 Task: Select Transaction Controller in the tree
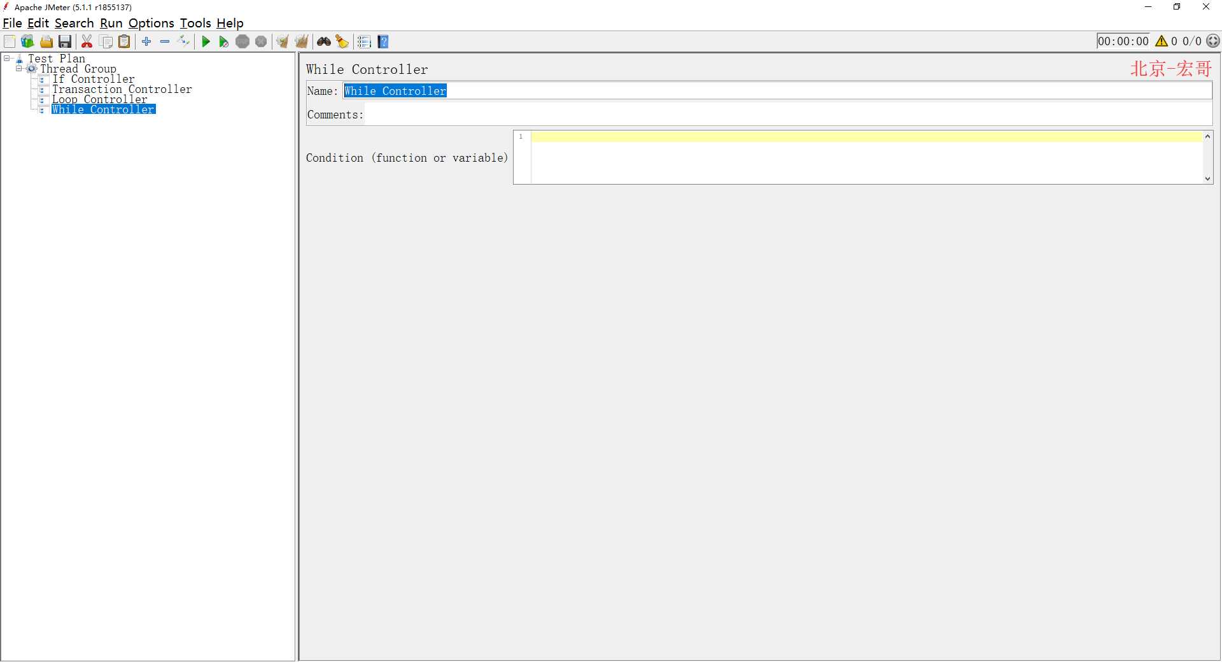click(x=122, y=89)
